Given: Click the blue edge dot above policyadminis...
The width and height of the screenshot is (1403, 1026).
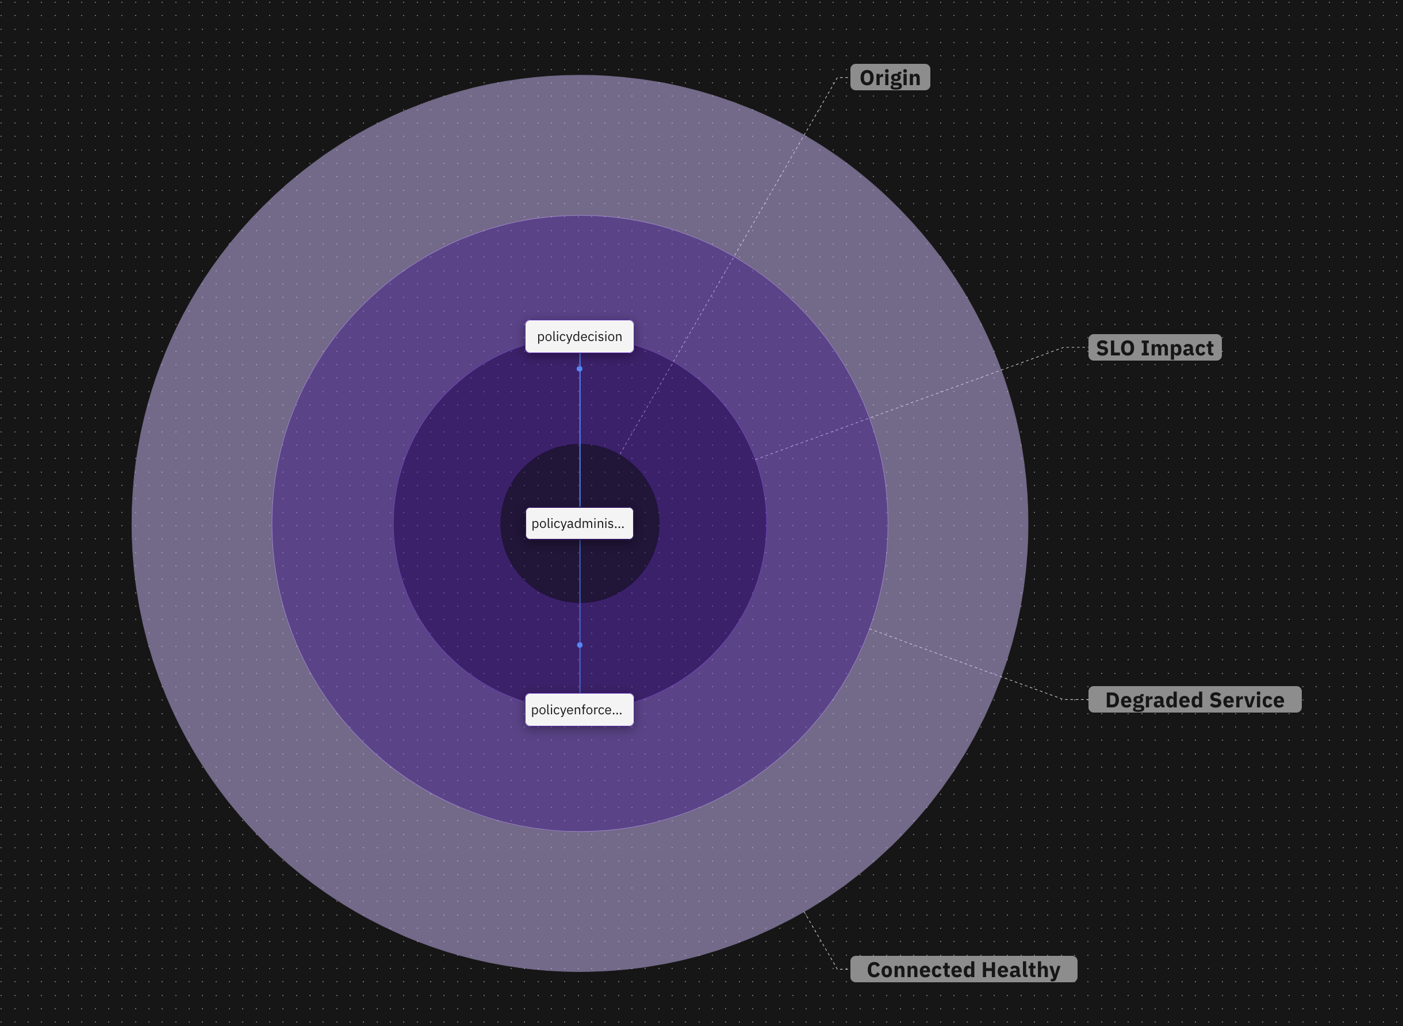Looking at the screenshot, I should click(579, 368).
